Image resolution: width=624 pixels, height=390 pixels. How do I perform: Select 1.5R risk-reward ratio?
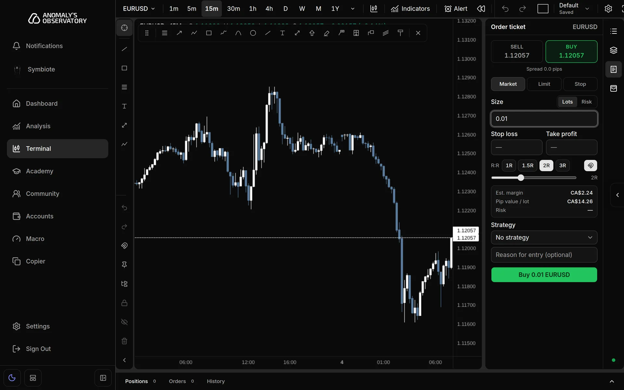coord(528,165)
